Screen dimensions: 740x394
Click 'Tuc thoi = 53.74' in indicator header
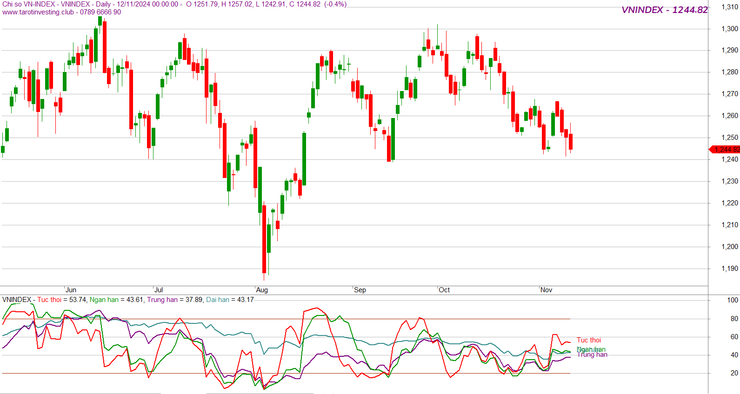pyautogui.click(x=62, y=300)
